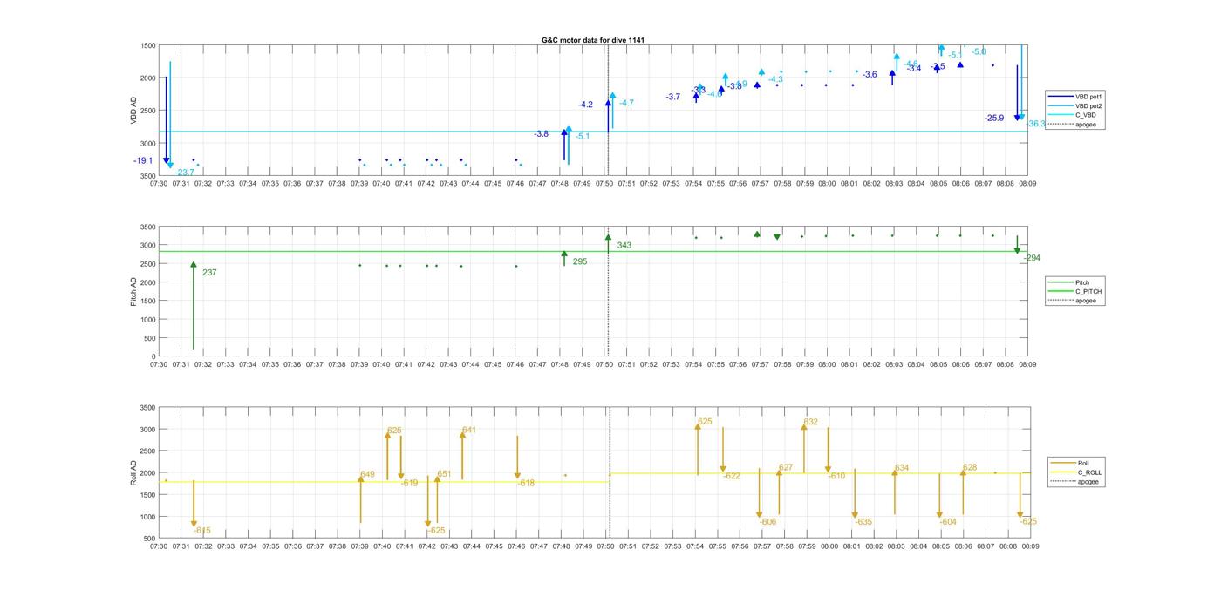This screenshot has height=604, width=1221.
Task: Click the '627' roll data label
Action: pos(786,467)
